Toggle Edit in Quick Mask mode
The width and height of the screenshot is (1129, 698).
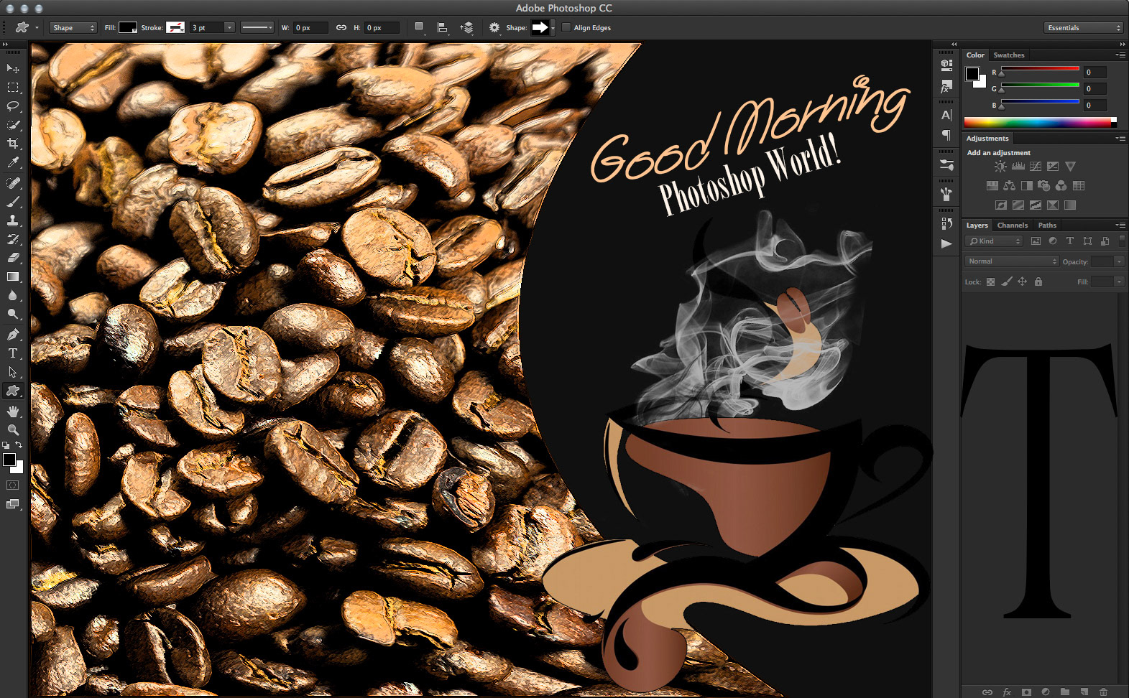pyautogui.click(x=12, y=485)
